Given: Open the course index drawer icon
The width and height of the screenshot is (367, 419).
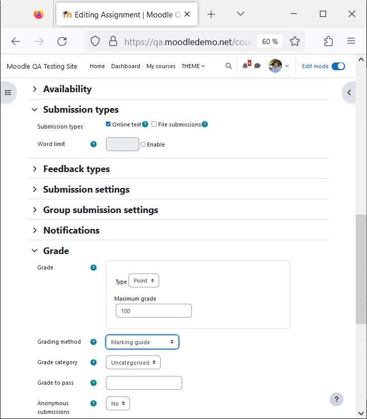Looking at the screenshot, I should [8, 93].
